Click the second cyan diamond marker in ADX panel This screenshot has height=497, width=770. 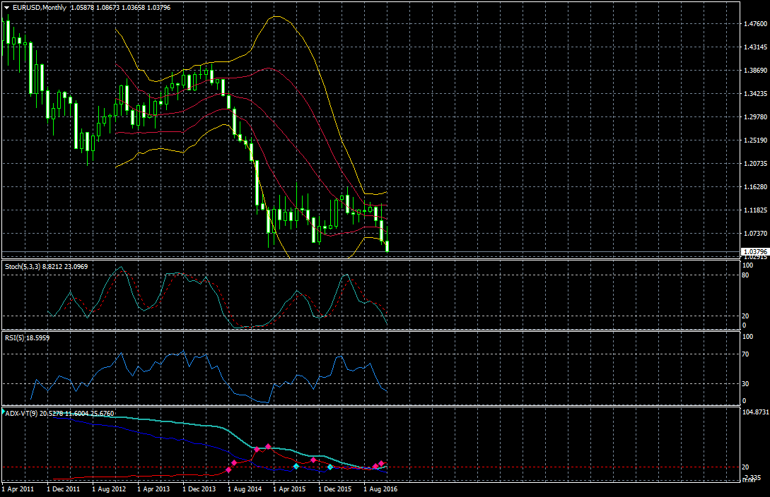point(330,467)
